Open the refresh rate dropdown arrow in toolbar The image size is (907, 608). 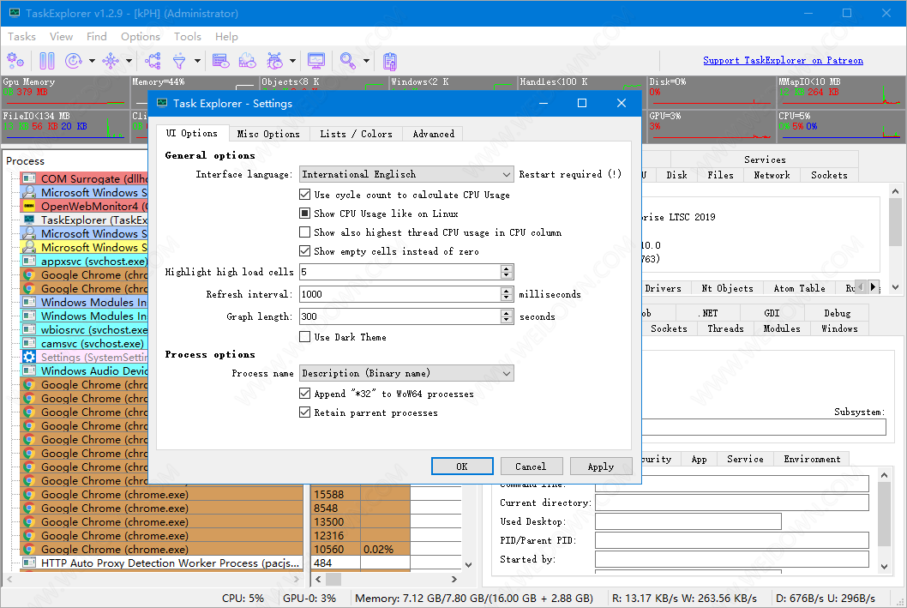coord(92,61)
